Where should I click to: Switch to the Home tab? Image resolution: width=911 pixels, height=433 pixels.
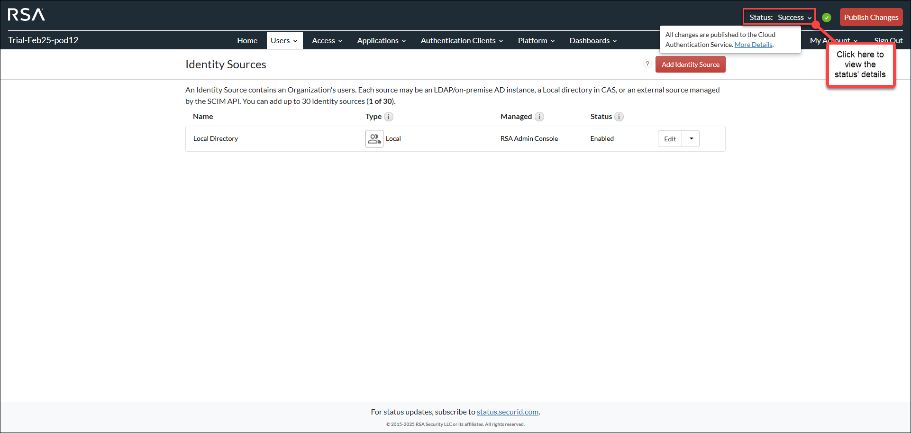click(x=247, y=40)
